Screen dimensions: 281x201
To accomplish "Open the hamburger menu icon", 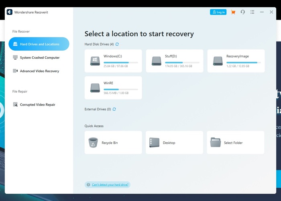I will point(252,12).
